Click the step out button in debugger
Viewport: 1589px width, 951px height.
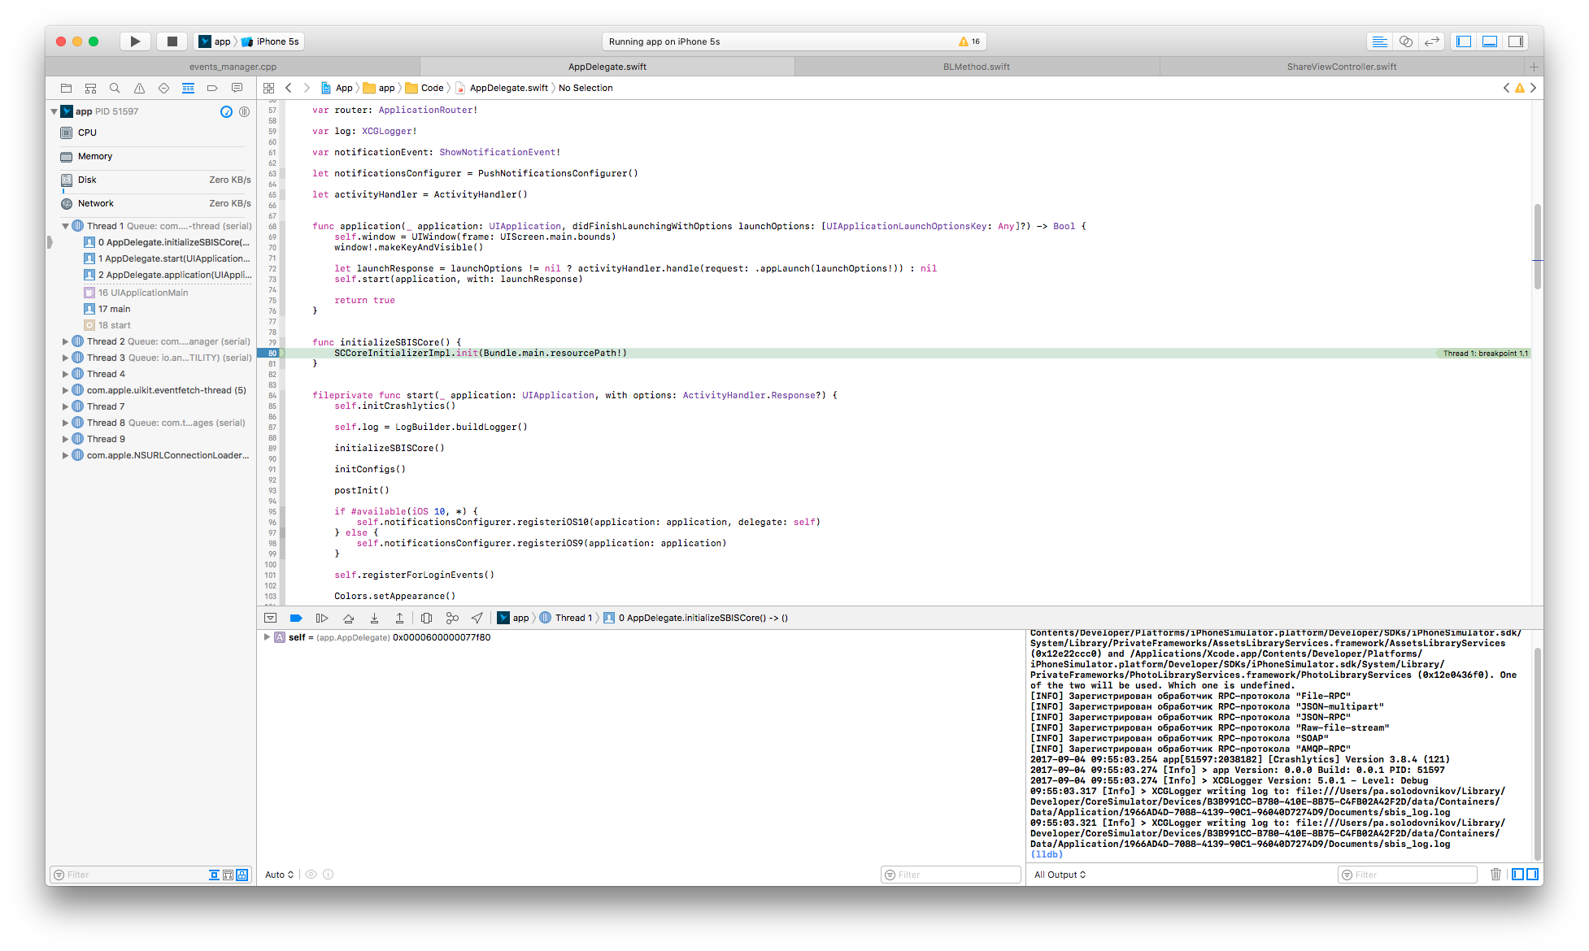point(400,617)
